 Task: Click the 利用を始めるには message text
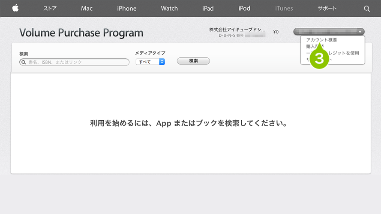click(189, 123)
